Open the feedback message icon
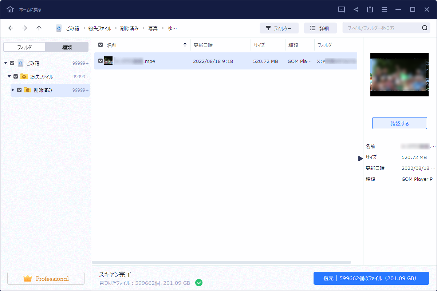 tap(342, 9)
